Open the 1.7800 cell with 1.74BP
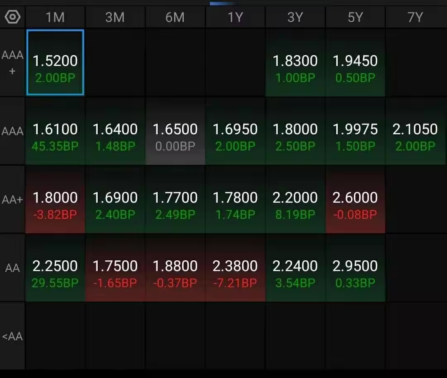This screenshot has height=378, width=447. 235,199
